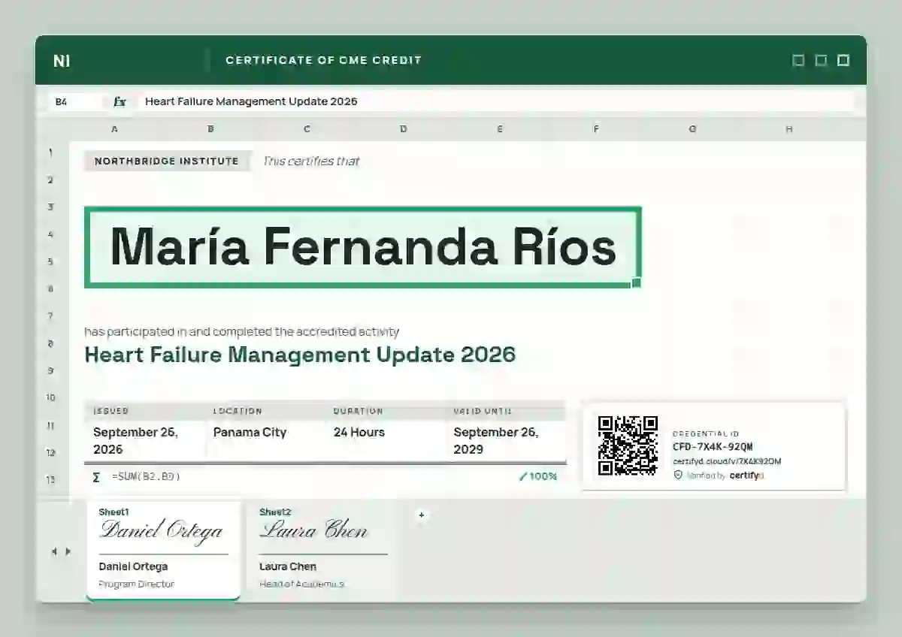Click the Northbridge Institute label
This screenshot has width=902, height=637.
(x=167, y=161)
